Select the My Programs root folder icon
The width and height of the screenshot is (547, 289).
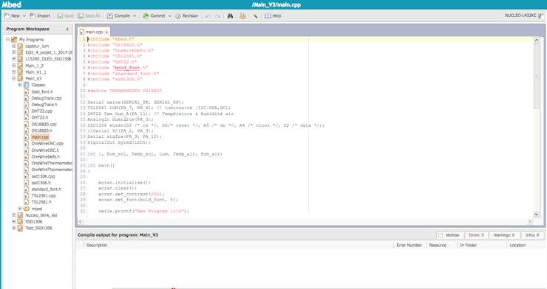[x=14, y=40]
